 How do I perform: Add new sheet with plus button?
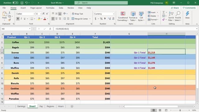72,106
